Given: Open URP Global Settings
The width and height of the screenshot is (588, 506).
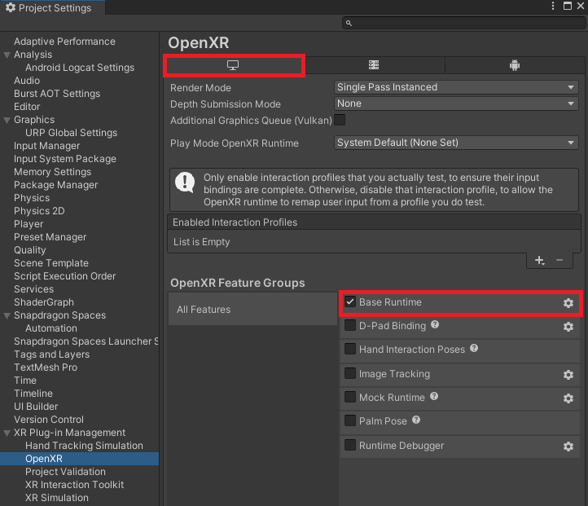Looking at the screenshot, I should point(71,133).
